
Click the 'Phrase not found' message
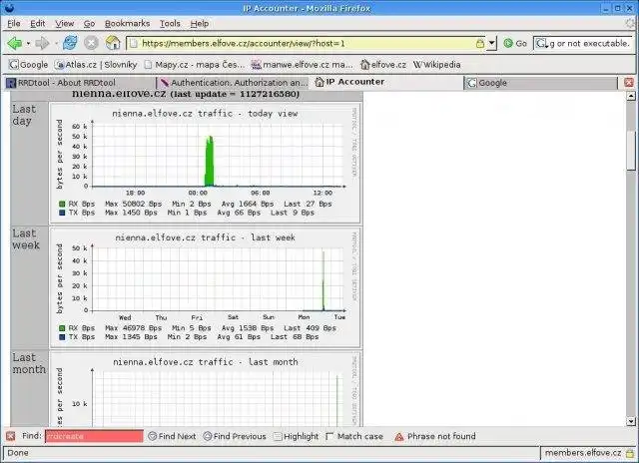point(441,436)
